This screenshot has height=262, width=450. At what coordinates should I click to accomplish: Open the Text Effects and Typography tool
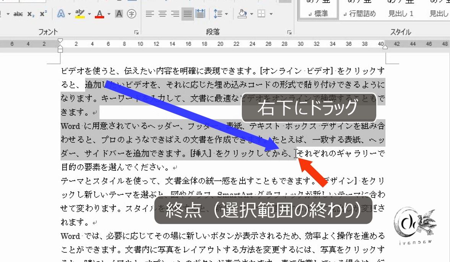(61, 14)
